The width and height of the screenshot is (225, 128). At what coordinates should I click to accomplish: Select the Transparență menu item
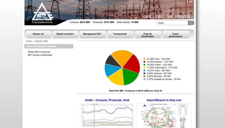click(x=120, y=34)
